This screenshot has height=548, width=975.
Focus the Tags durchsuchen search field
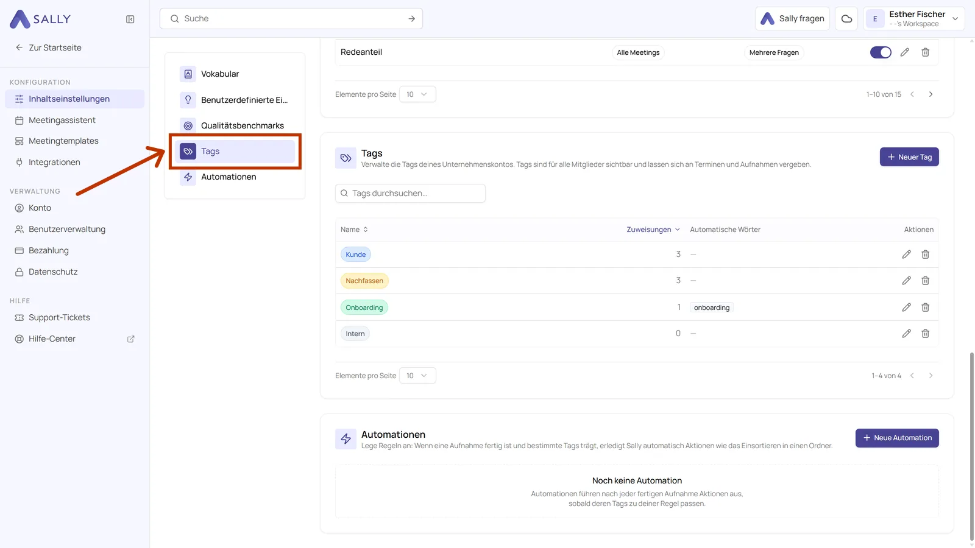point(410,194)
